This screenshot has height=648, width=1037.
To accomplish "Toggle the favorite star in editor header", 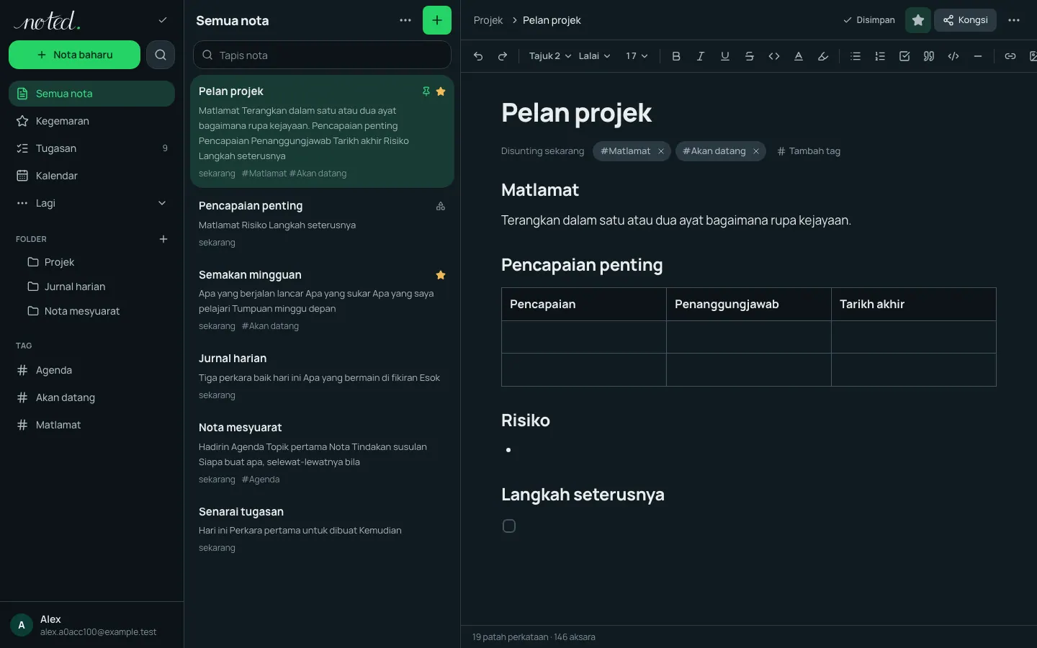I will coord(918,20).
